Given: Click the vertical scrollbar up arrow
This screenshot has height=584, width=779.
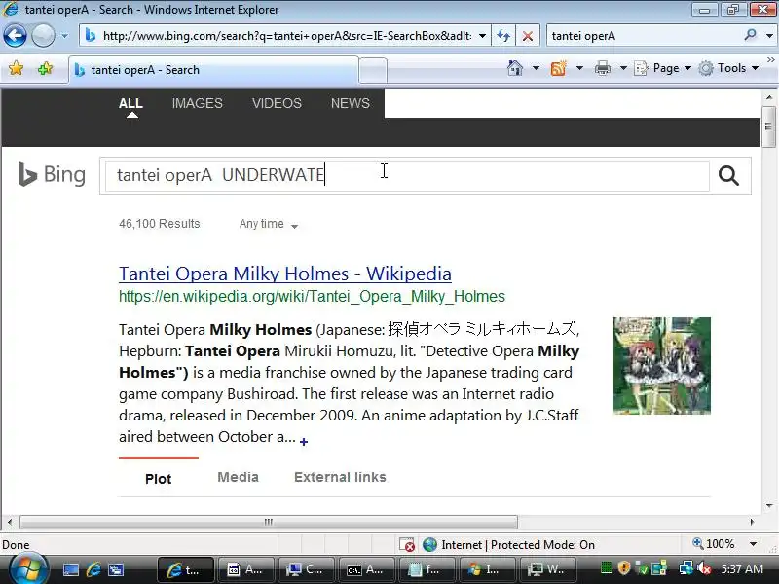Looking at the screenshot, I should click(x=768, y=97).
